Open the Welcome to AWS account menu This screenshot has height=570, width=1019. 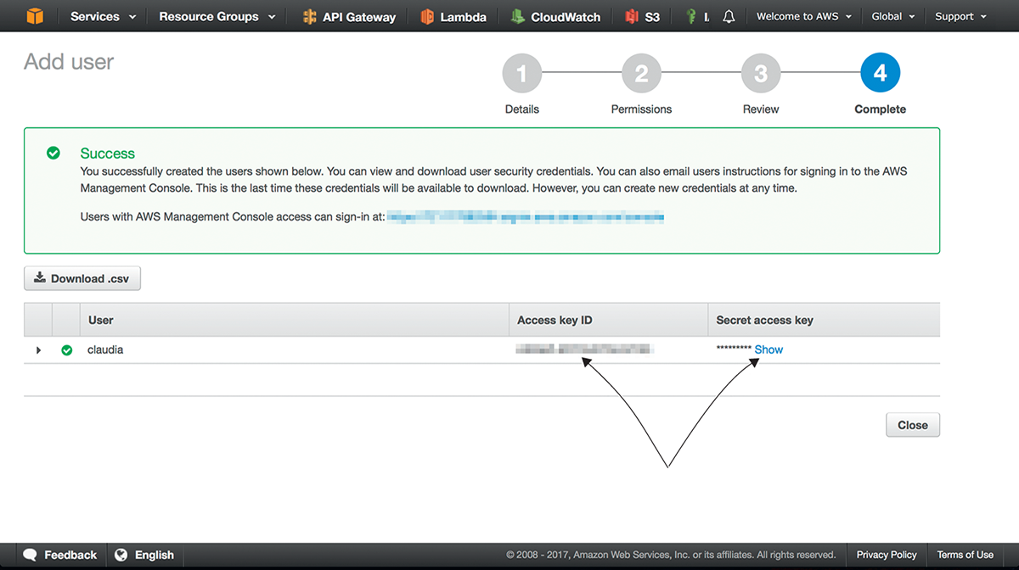pyautogui.click(x=803, y=17)
